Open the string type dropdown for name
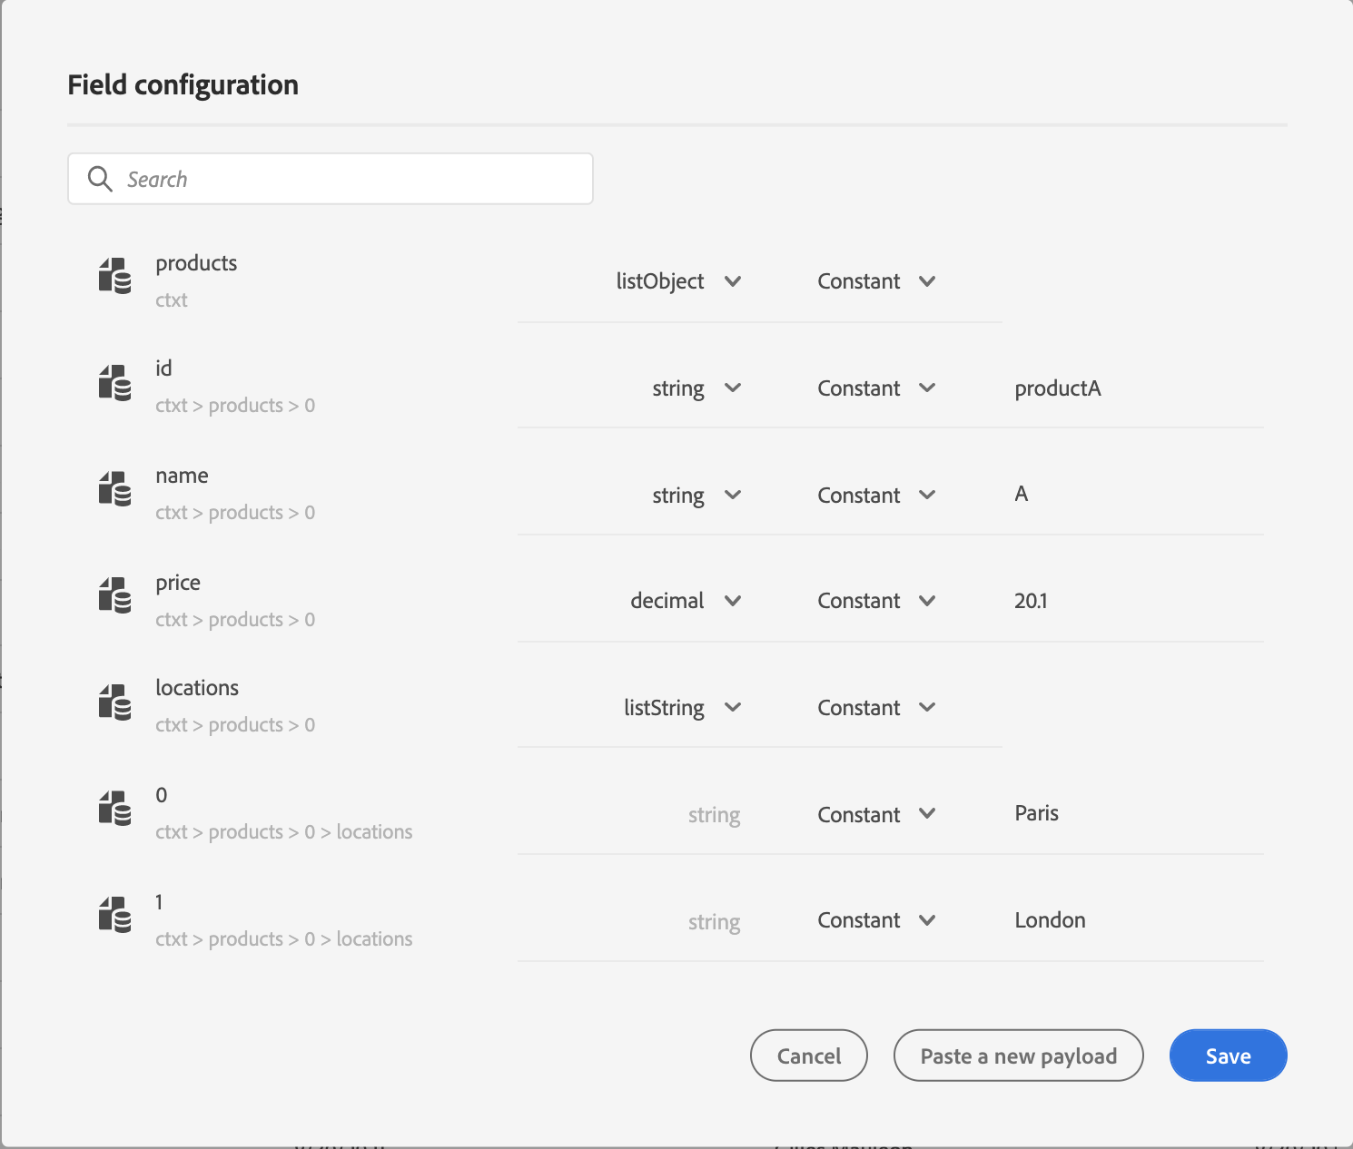 click(x=732, y=496)
